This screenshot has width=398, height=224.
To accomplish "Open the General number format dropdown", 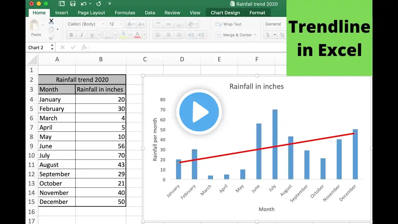I will coord(275,24).
